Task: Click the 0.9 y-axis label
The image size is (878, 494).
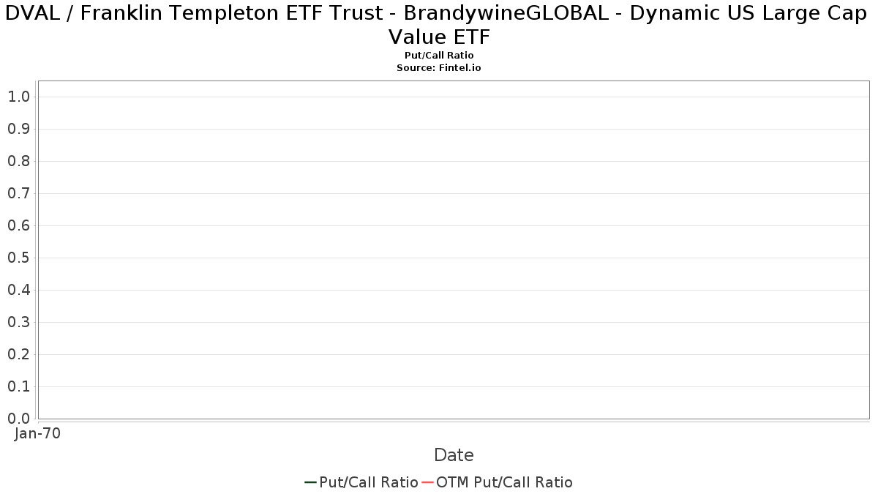Action: point(18,129)
